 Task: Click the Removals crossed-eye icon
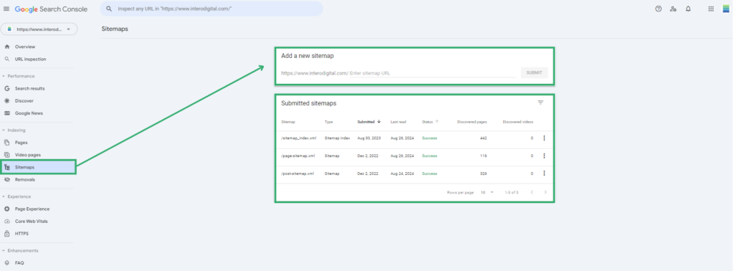(6, 180)
